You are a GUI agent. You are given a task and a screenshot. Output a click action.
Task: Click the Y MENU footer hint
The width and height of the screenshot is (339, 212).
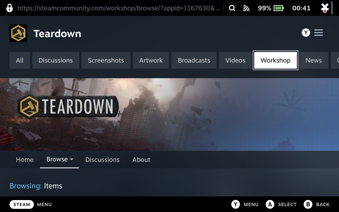245,204
